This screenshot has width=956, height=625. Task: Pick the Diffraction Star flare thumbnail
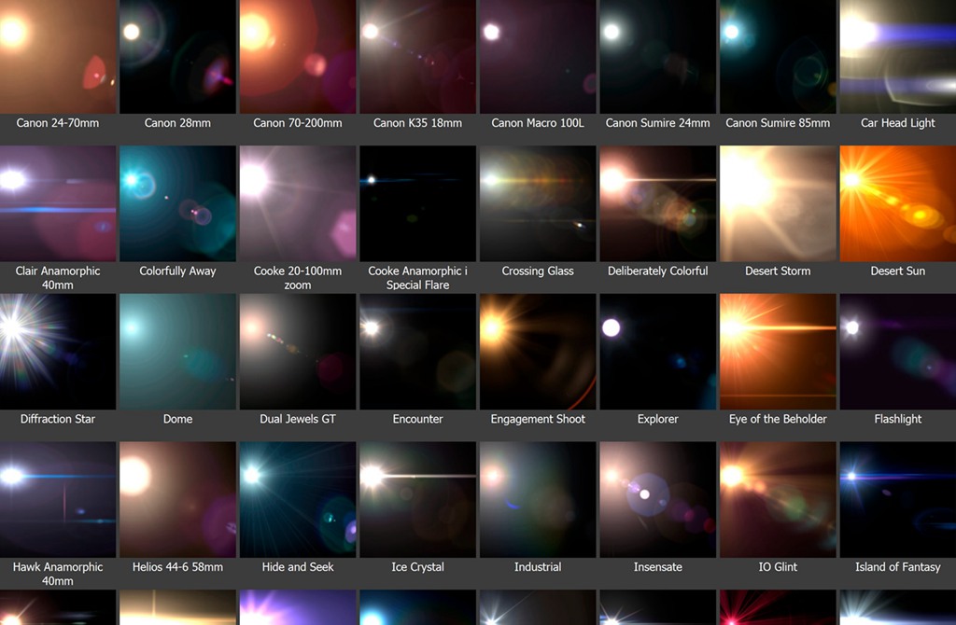[x=58, y=352]
